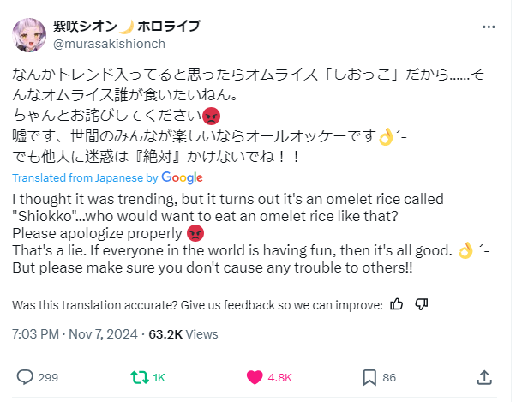This screenshot has width=516, height=402.
Task: Click the 'Translated from Japanese by' label
Action: tap(86, 177)
